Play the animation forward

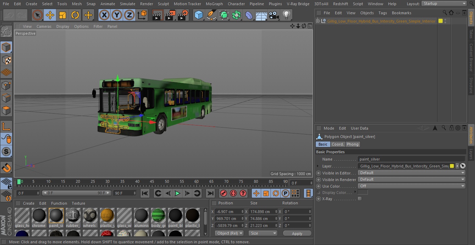coord(177,193)
